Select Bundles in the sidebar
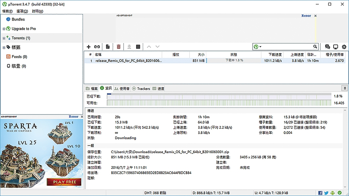The height and width of the screenshot is (196, 349). coord(18,19)
